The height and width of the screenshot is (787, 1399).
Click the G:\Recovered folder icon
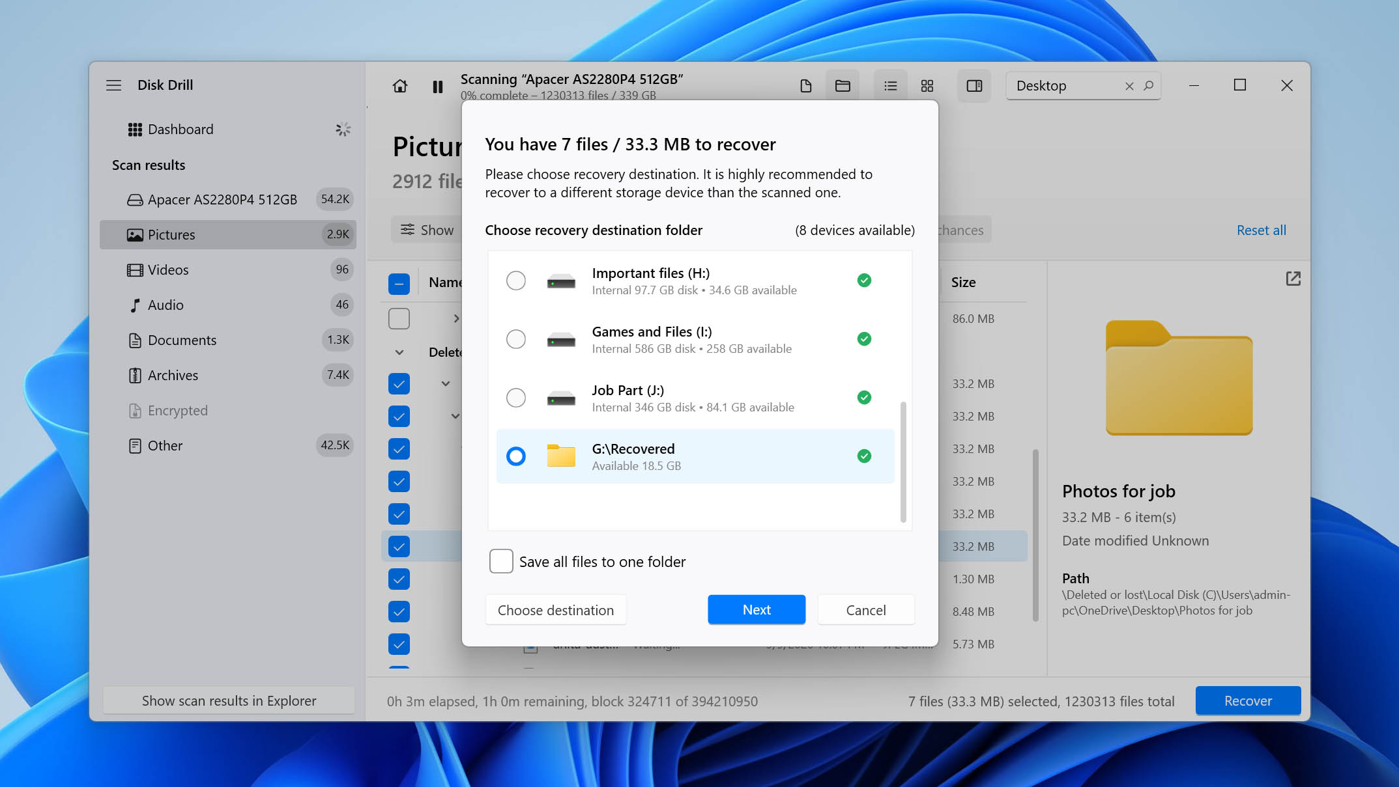click(x=561, y=456)
